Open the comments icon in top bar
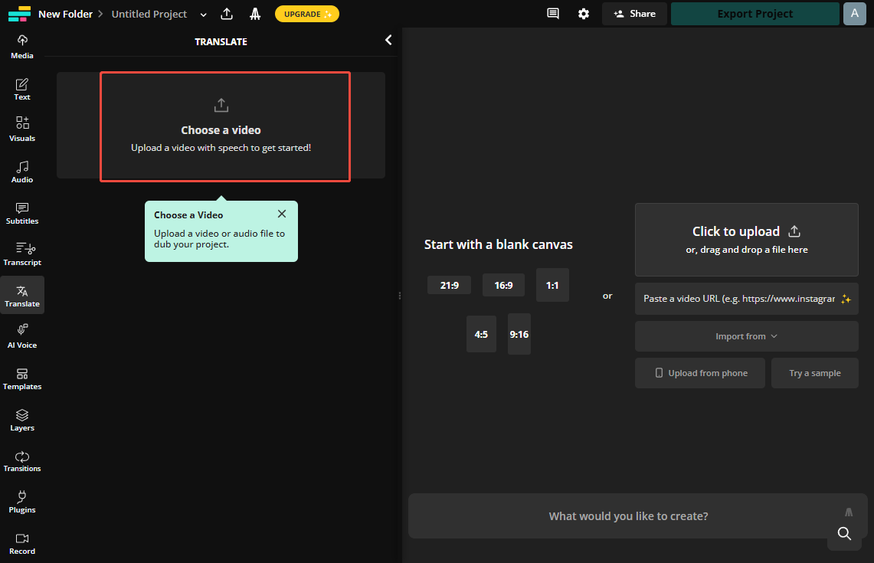The height and width of the screenshot is (563, 874). (x=552, y=14)
